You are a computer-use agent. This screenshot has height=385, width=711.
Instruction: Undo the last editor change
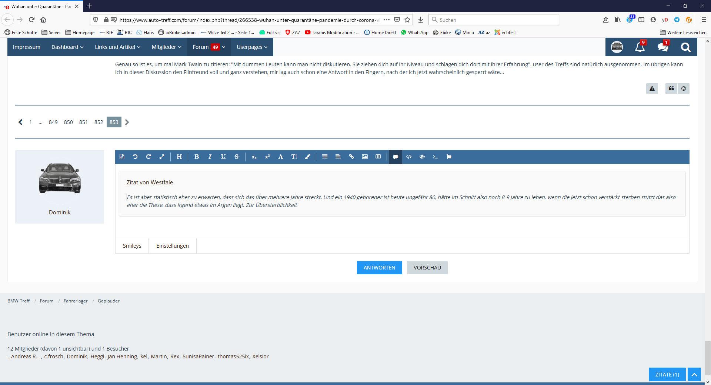[135, 157]
